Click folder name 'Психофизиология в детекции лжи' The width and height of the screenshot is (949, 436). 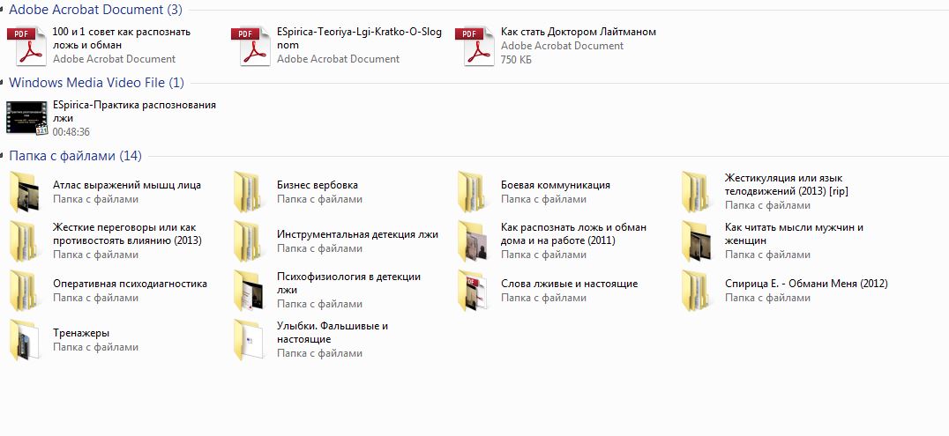point(348,284)
